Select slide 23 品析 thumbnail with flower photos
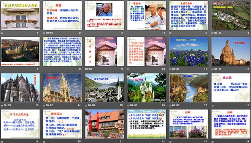 [x=189, y=124]
